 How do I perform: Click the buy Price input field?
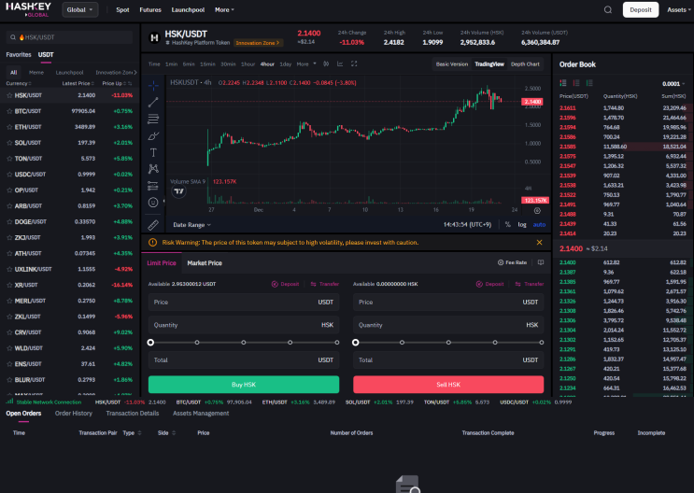[244, 303]
